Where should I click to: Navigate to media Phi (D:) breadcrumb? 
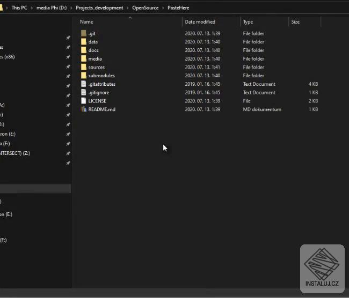pyautogui.click(x=52, y=8)
